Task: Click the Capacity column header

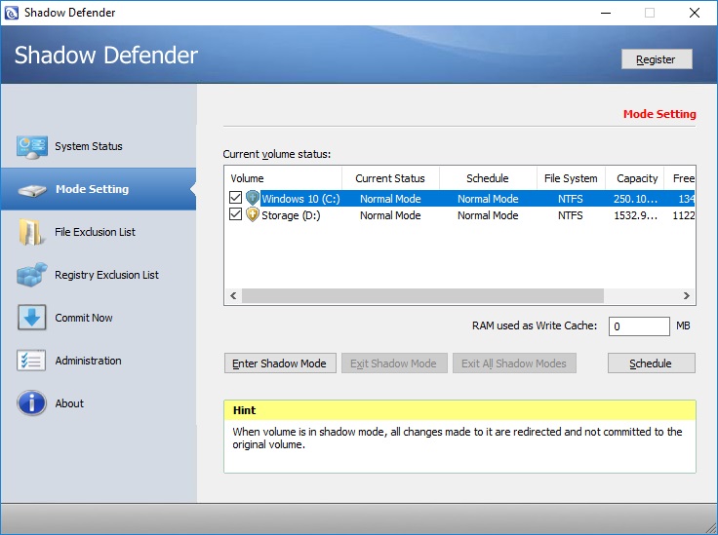Action: [x=635, y=178]
